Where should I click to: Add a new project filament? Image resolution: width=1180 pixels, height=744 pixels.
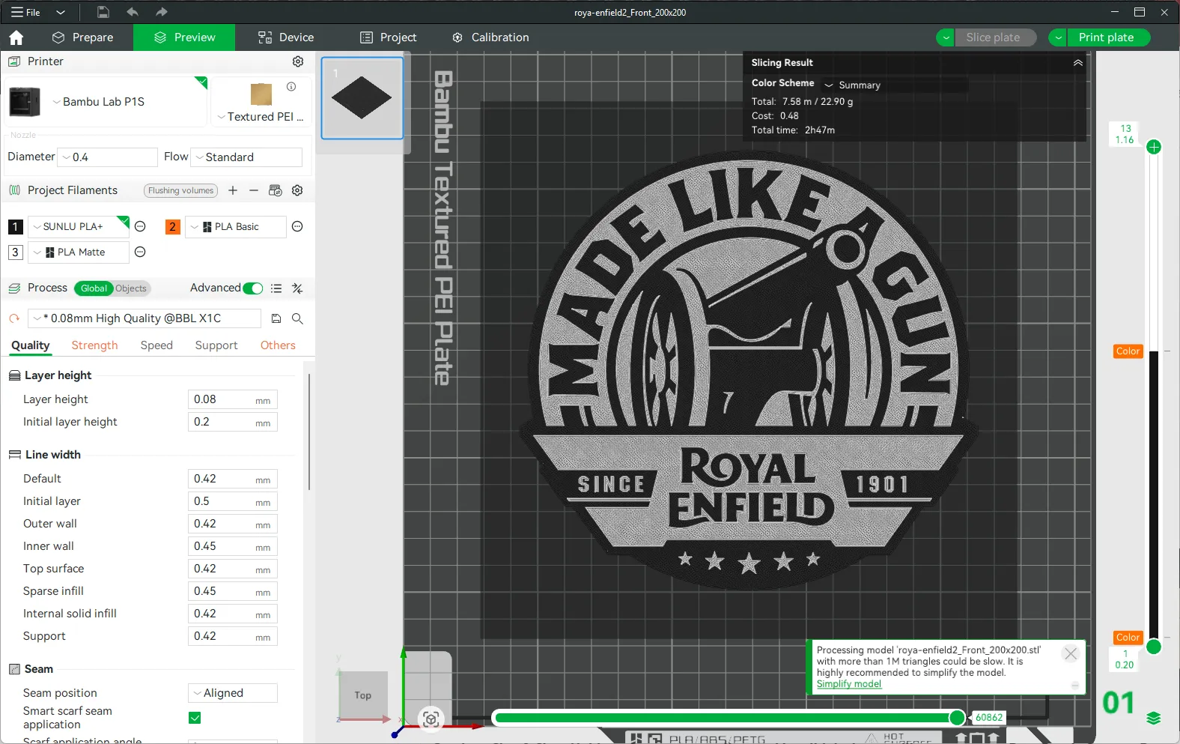(233, 190)
